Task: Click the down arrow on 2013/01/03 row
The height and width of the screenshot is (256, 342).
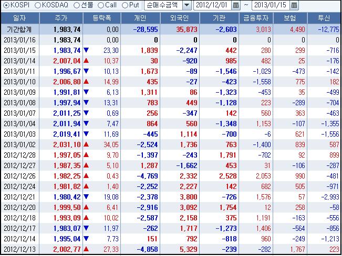Action: 86,134
